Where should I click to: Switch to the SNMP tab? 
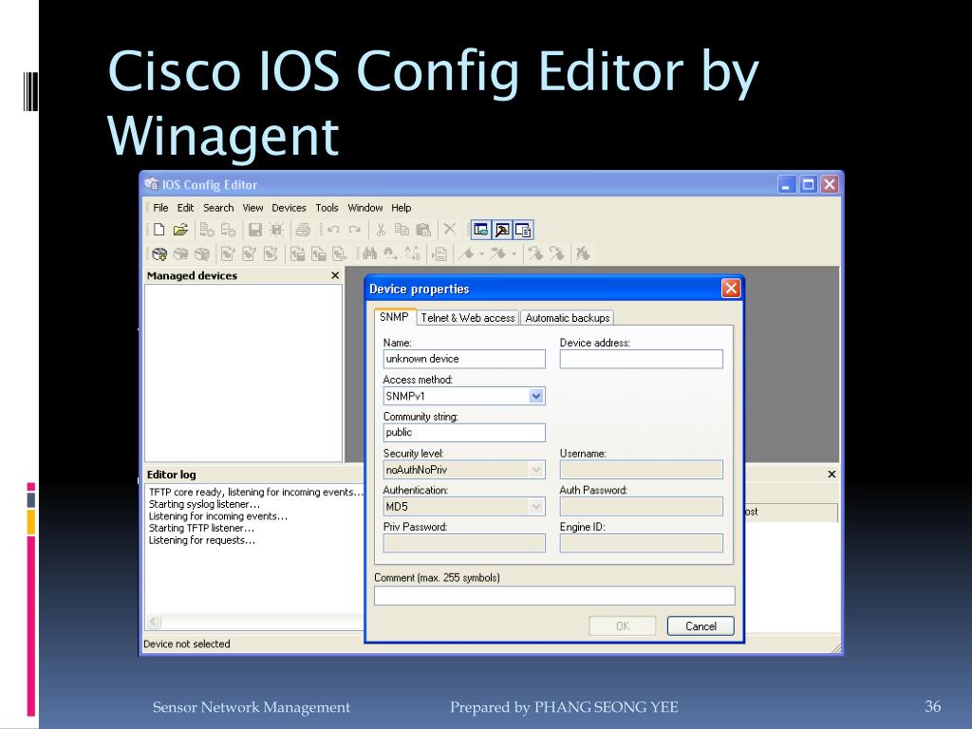pyautogui.click(x=394, y=317)
